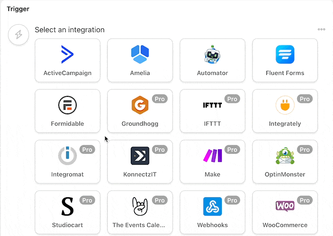Choose the Formidable integration icon
Screen dimensions: 333x236
[x=67, y=105]
